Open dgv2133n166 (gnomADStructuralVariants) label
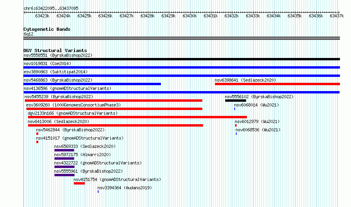Viewport: 351px width, 207px height. click(73, 113)
